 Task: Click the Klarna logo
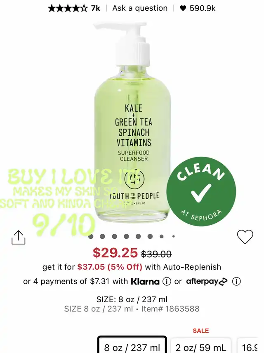[x=145, y=281]
